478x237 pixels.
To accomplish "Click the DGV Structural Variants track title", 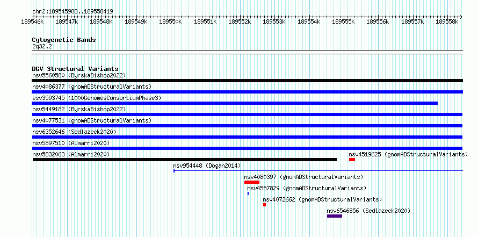I will pyautogui.click(x=75, y=69).
